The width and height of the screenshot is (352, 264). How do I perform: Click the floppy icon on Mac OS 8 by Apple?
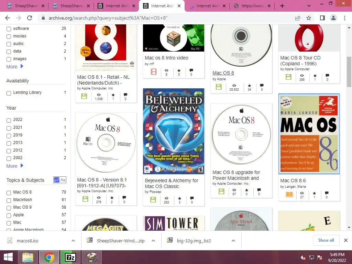pos(219,87)
